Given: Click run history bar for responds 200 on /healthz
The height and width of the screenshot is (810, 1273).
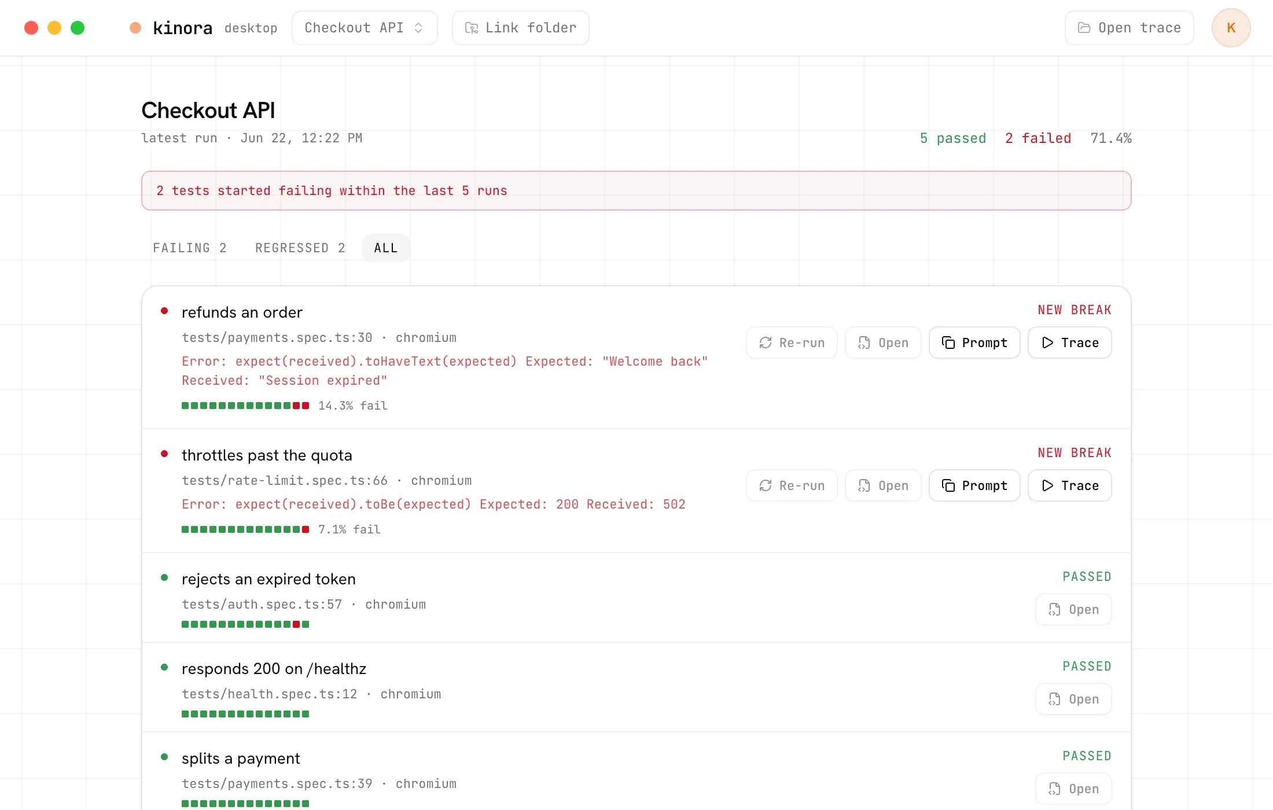Looking at the screenshot, I should coord(245,714).
